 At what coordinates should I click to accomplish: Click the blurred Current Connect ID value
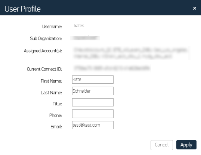112,68
